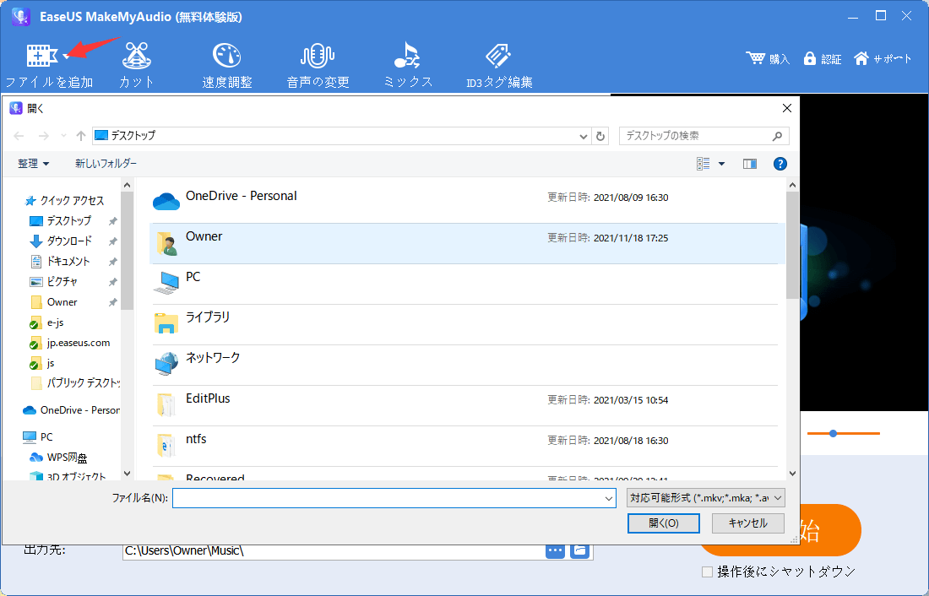Open the 対応可能形式 file type dropdown

click(706, 498)
